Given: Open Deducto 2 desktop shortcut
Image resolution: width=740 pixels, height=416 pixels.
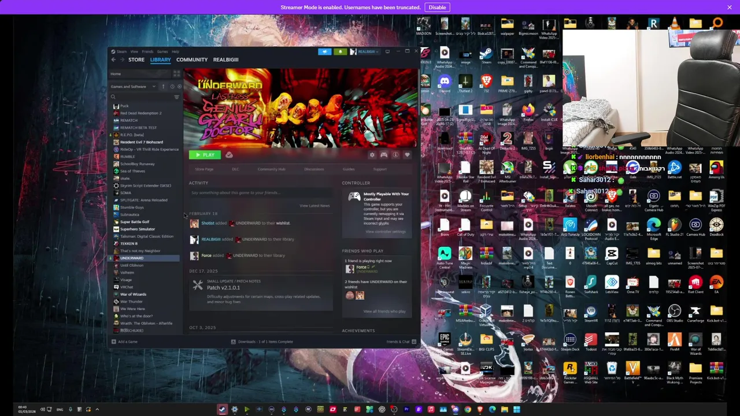Looking at the screenshot, I should coord(507,142).
